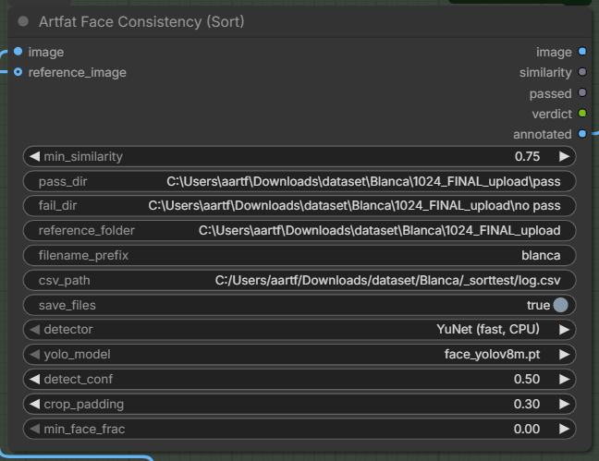Click the crop_padding value 0.30
Image resolution: width=599 pixels, height=461 pixels.
pyautogui.click(x=527, y=404)
